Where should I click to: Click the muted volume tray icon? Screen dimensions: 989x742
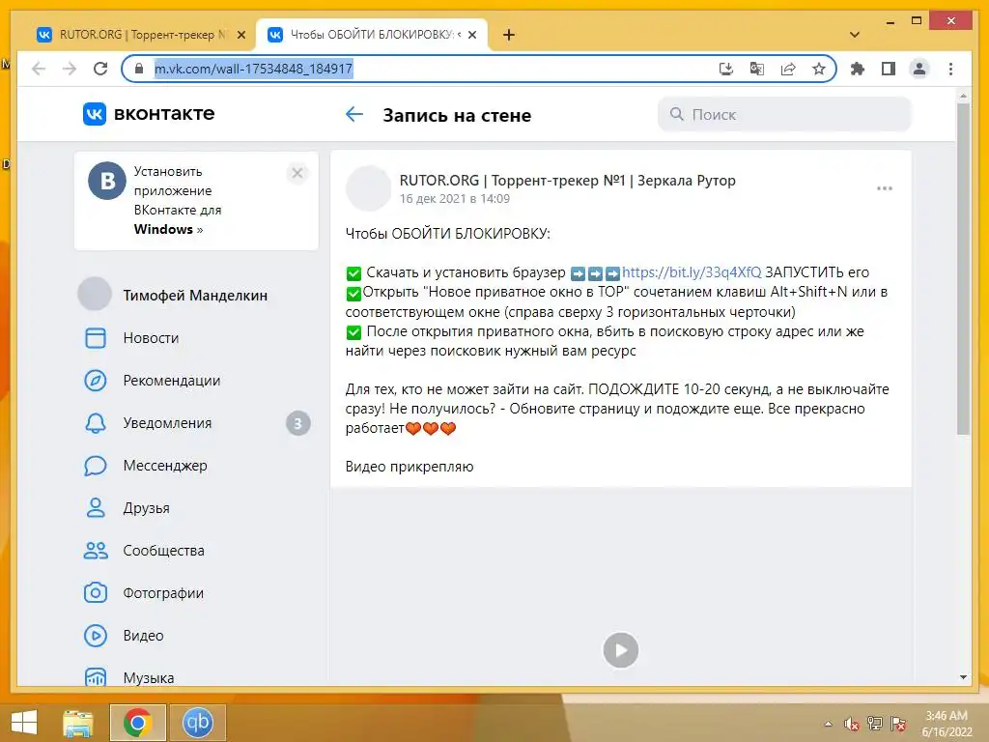pos(852,724)
